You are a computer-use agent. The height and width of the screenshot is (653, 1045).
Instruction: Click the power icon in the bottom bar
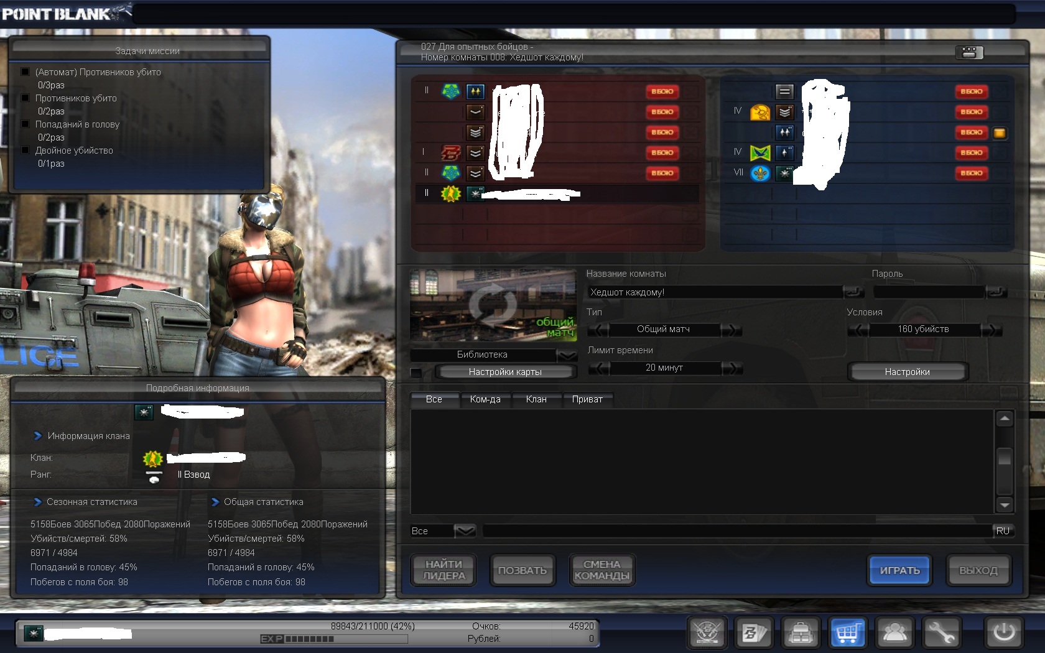[x=1003, y=633]
